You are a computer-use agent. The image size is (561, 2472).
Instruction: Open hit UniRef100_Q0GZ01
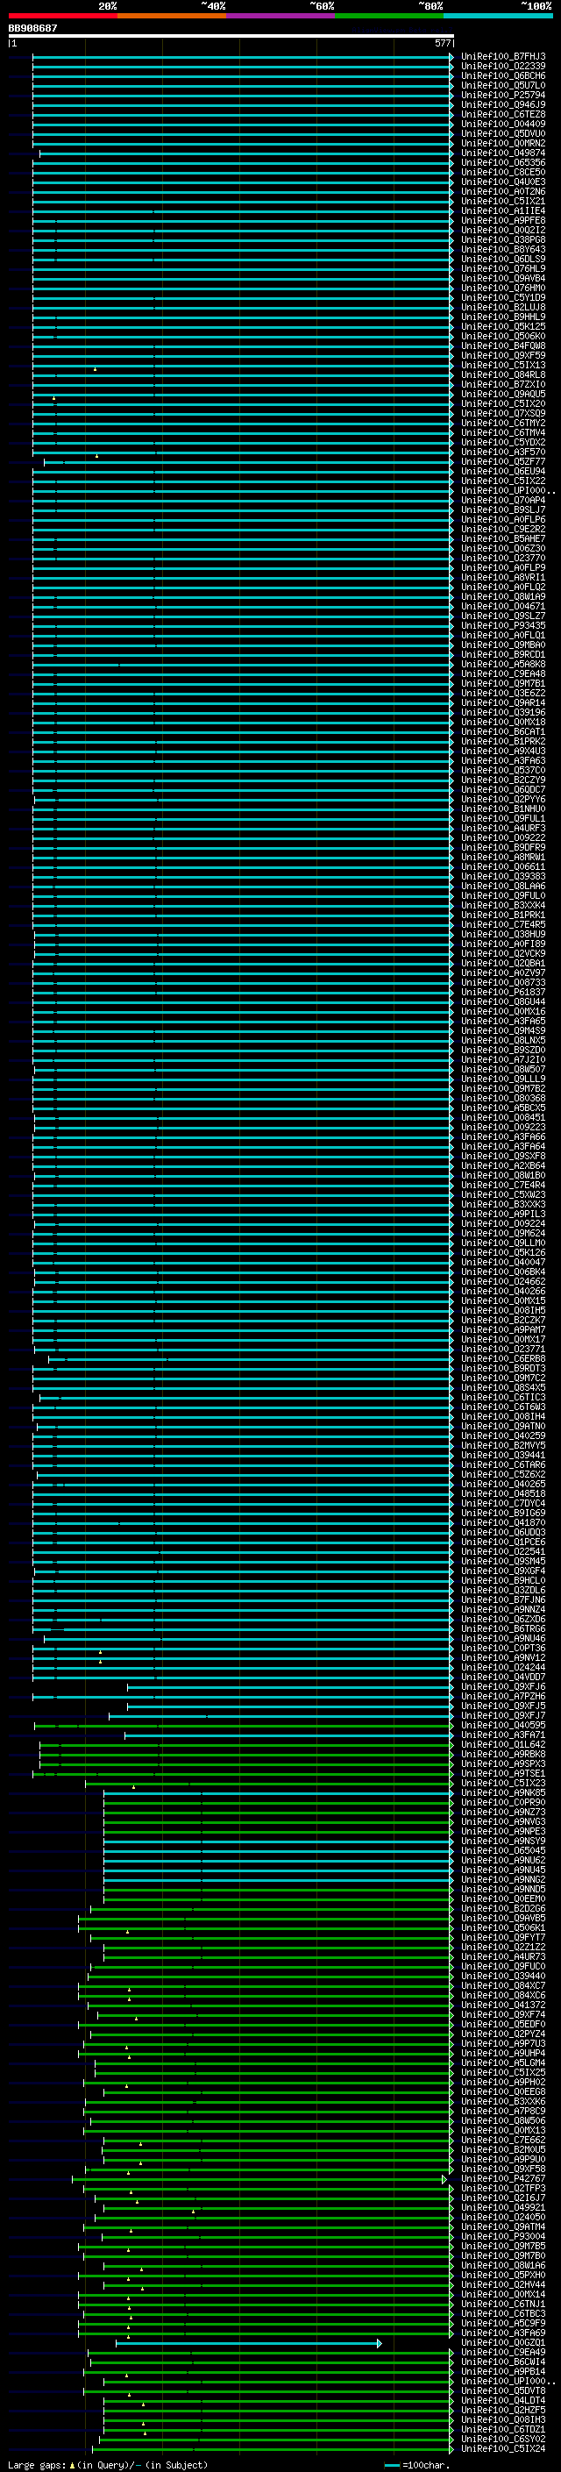pos(502,2342)
